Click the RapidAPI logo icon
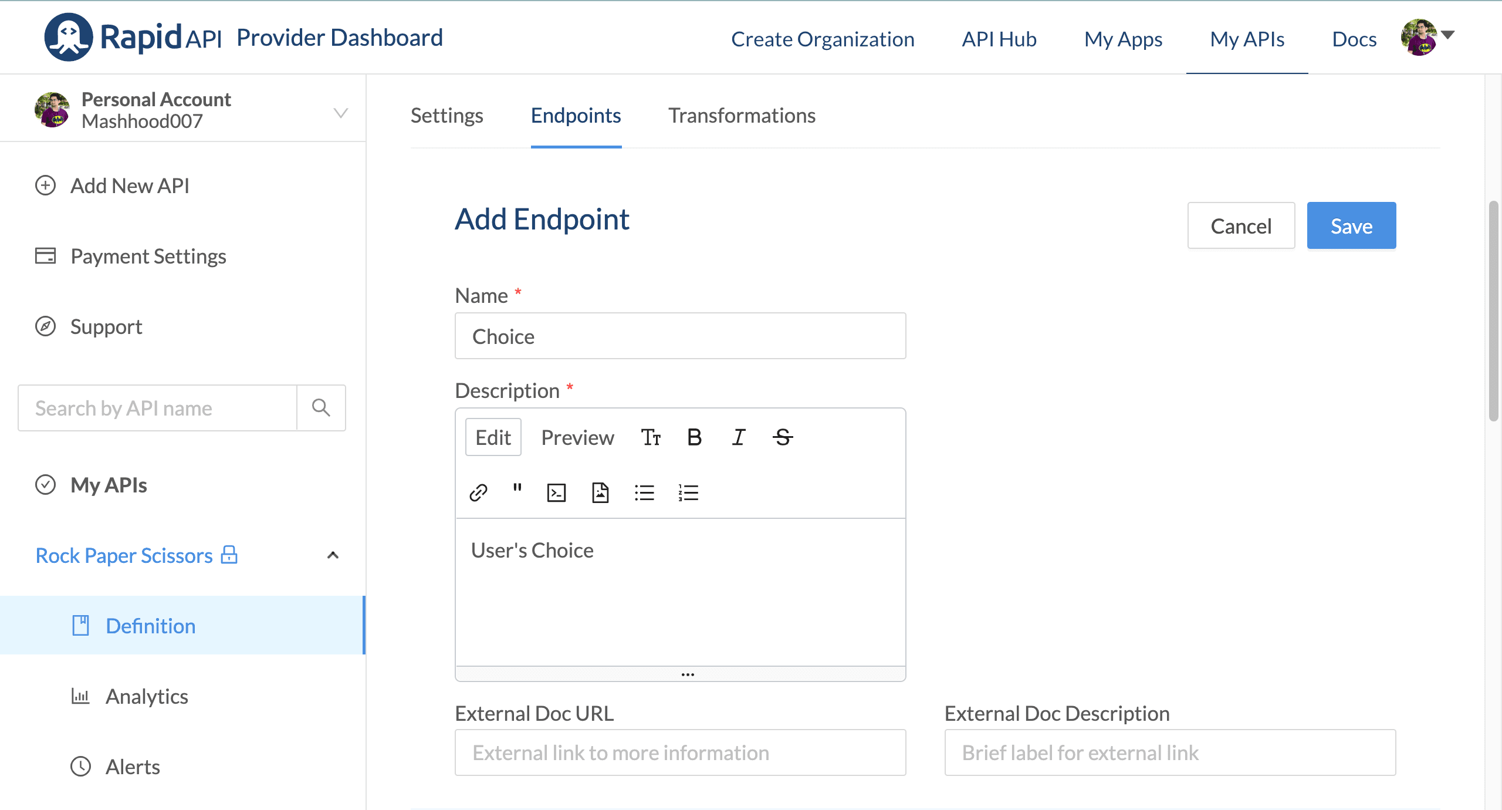 click(68, 38)
